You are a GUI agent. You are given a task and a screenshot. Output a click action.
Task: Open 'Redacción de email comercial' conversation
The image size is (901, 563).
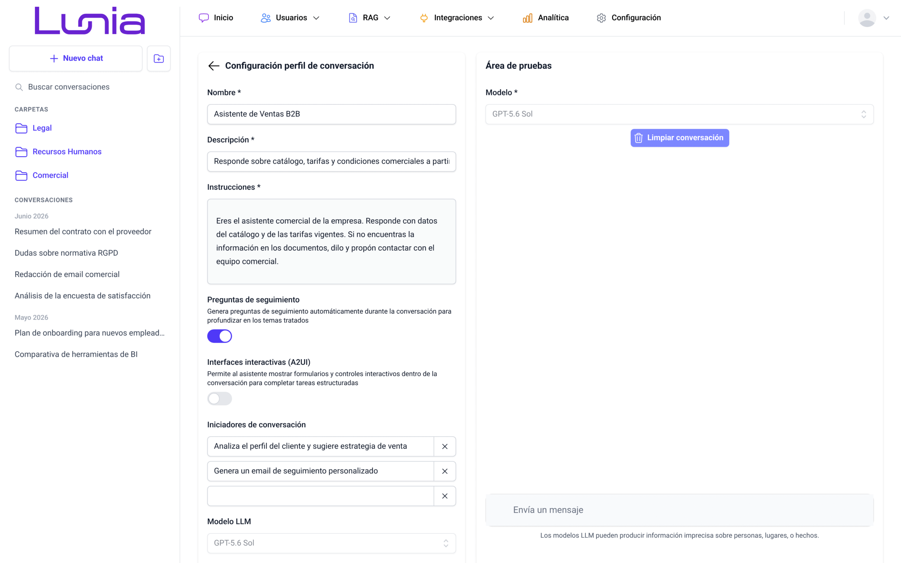(67, 274)
